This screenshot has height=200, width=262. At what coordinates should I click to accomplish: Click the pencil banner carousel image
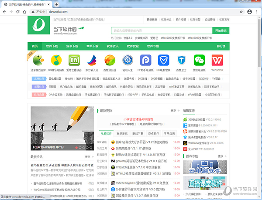point(62,129)
